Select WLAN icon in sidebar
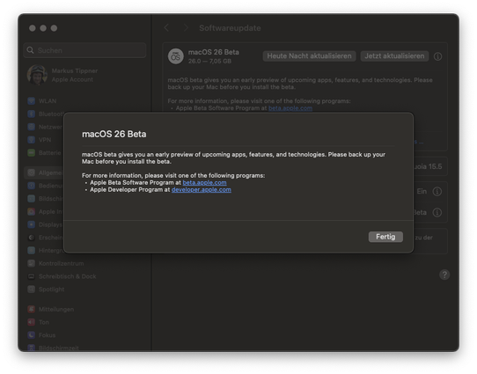477x374 pixels. [x=31, y=101]
